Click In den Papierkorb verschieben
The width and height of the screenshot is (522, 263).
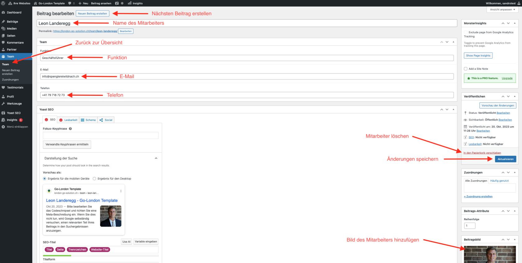point(482,153)
